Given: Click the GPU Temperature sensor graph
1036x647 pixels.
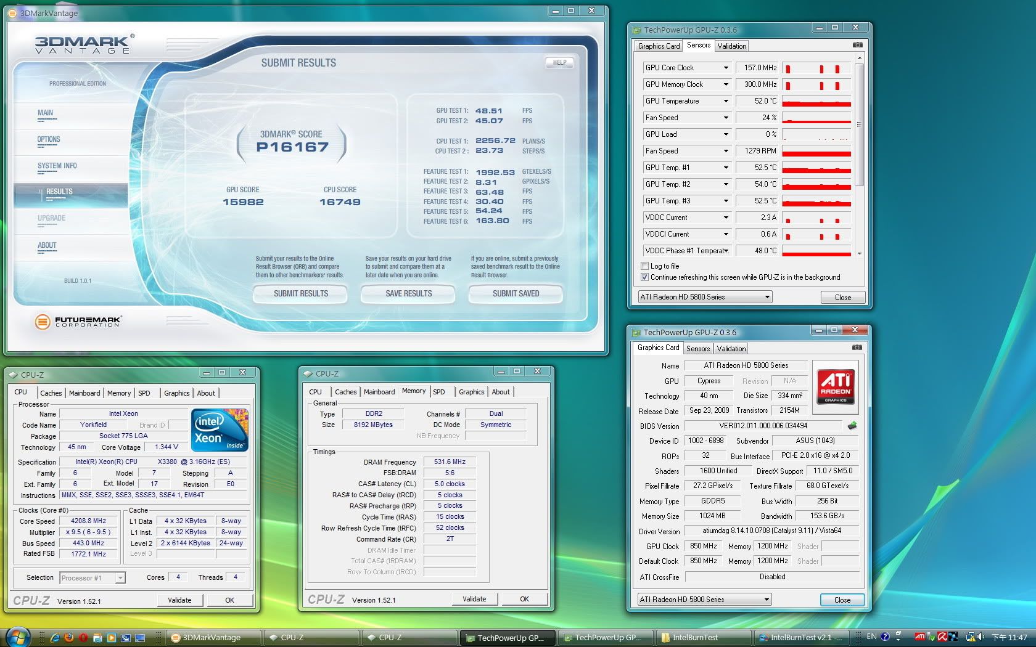Looking at the screenshot, I should [816, 101].
